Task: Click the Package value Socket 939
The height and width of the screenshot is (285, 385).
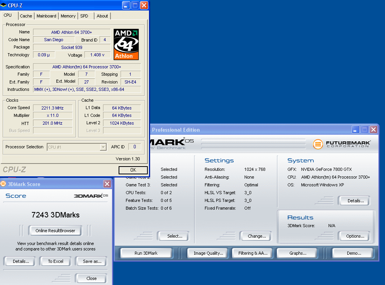Action: pyautogui.click(x=72, y=47)
